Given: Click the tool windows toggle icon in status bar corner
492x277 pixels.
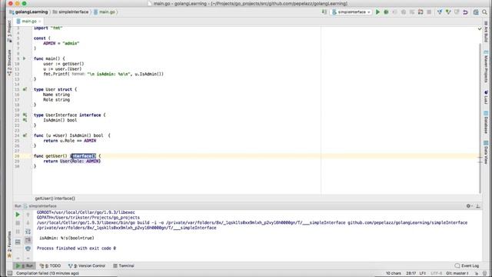Looking at the screenshot, I should (x=10, y=273).
